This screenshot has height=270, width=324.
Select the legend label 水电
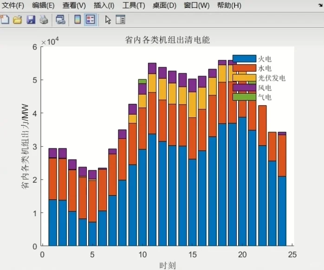[265, 68]
